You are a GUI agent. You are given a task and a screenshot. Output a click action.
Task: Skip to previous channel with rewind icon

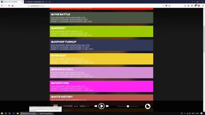[95, 106]
